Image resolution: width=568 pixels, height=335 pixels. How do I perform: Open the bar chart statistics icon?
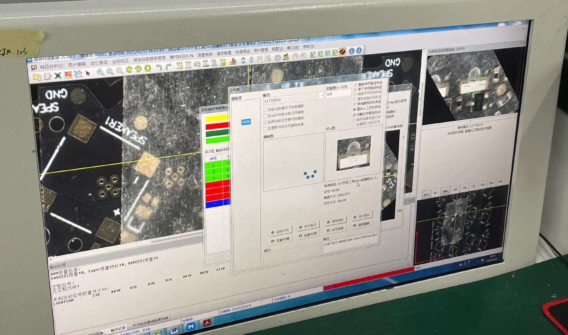tap(233, 62)
